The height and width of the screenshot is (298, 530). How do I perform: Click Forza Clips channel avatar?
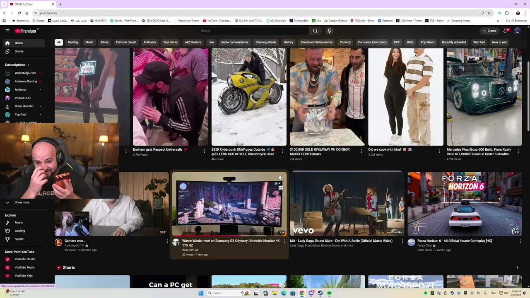click(x=411, y=242)
